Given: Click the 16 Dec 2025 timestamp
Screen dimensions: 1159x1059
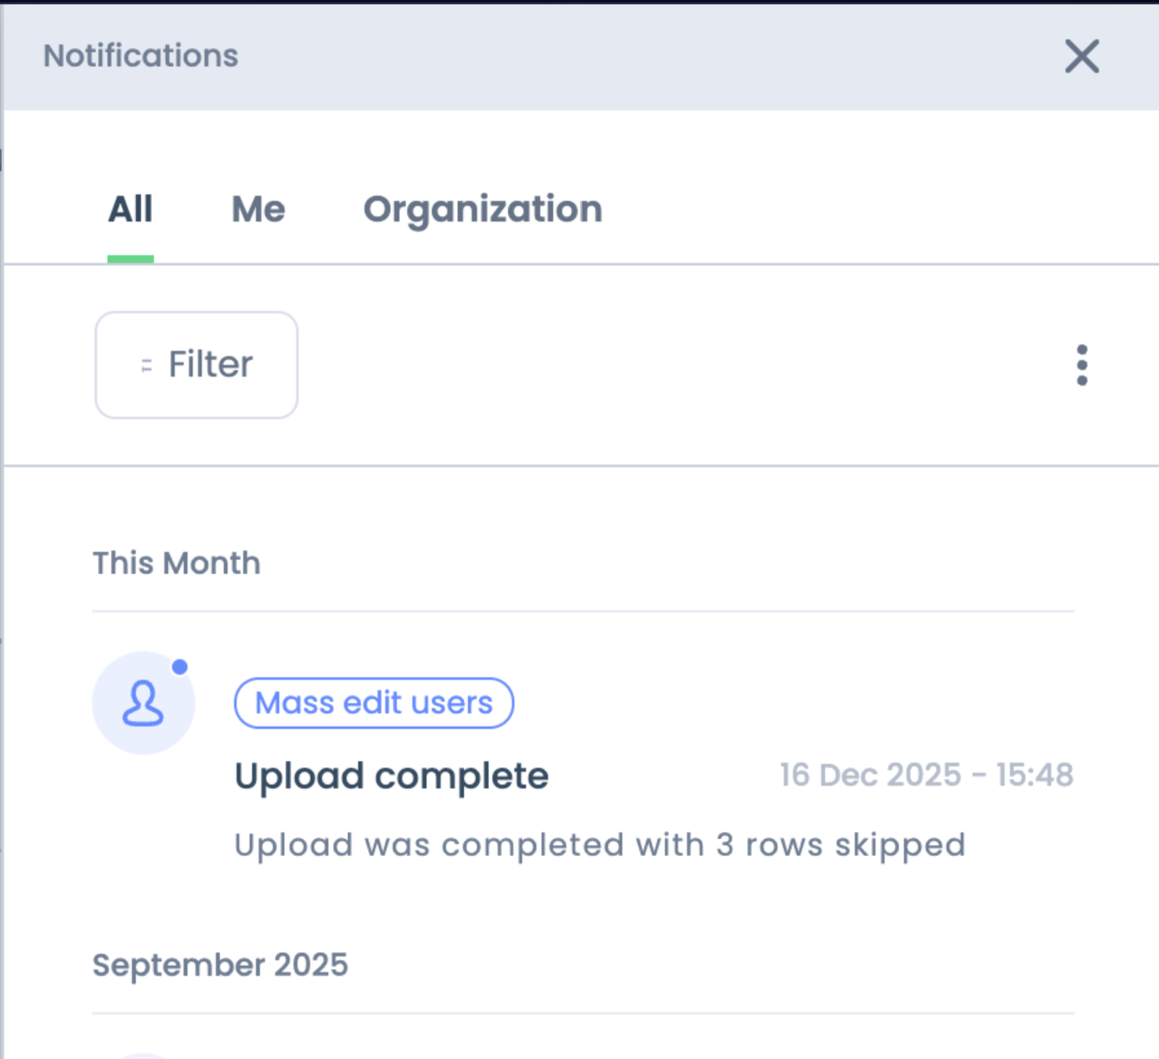Looking at the screenshot, I should click(x=926, y=775).
